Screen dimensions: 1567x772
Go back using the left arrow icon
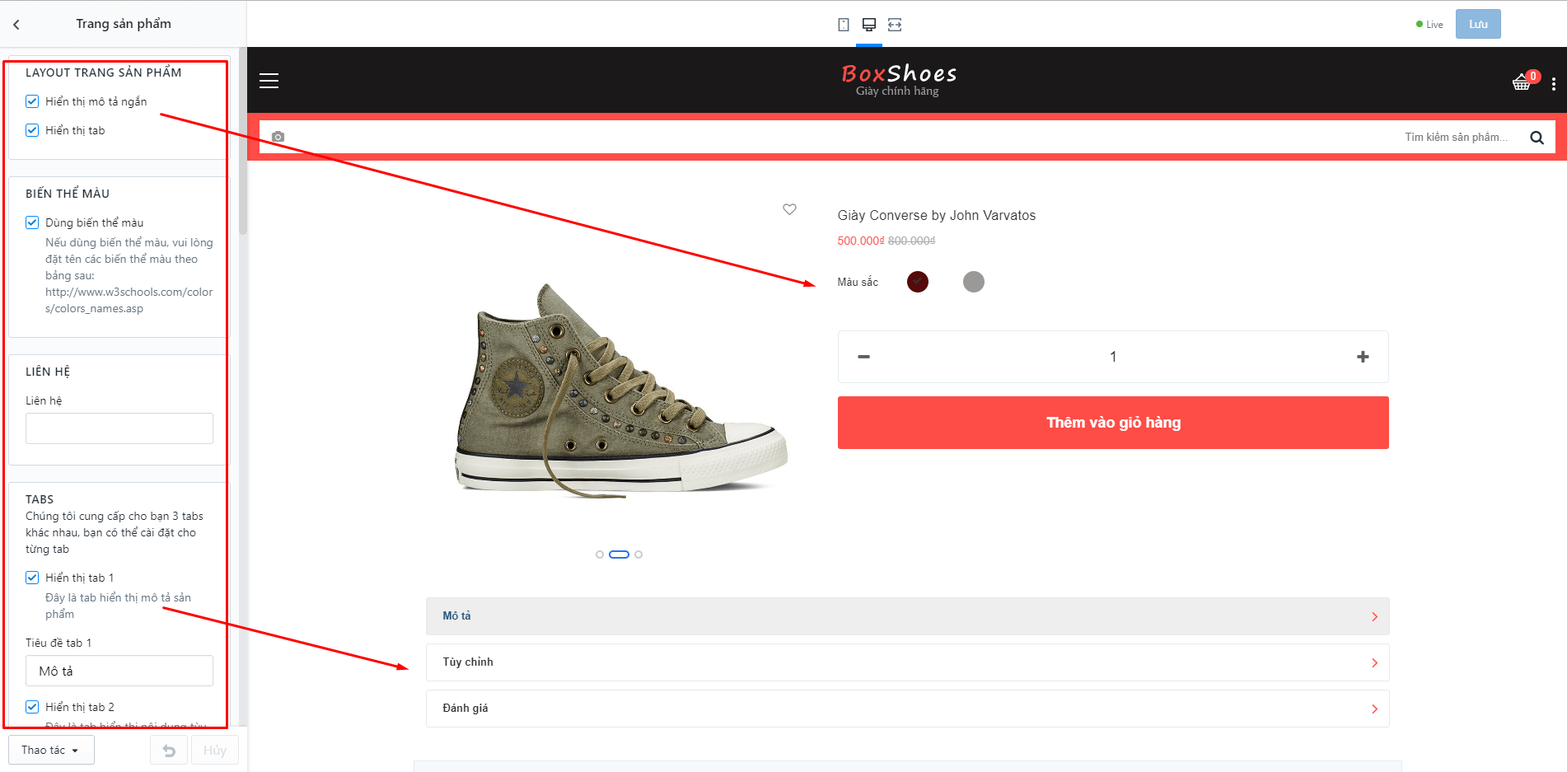16,25
